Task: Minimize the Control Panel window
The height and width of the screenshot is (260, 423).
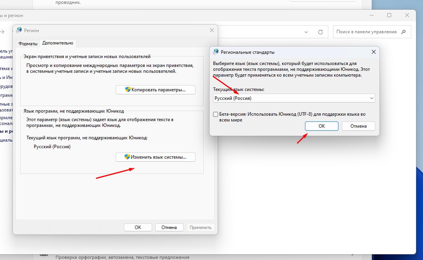Action: pyautogui.click(x=372, y=15)
